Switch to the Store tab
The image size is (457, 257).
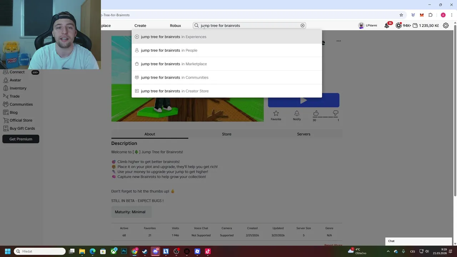coord(227,134)
